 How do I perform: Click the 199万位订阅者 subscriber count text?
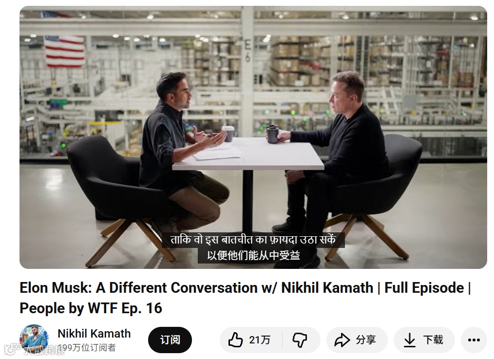(87, 347)
